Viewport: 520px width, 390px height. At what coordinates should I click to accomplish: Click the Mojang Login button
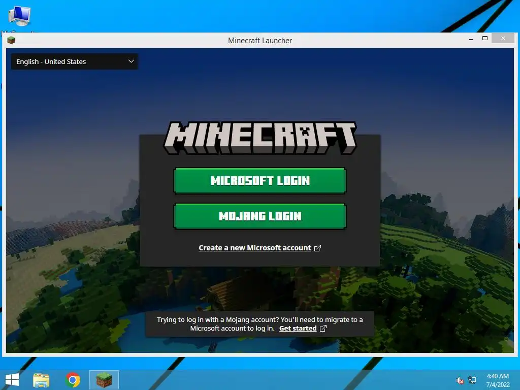[260, 216]
